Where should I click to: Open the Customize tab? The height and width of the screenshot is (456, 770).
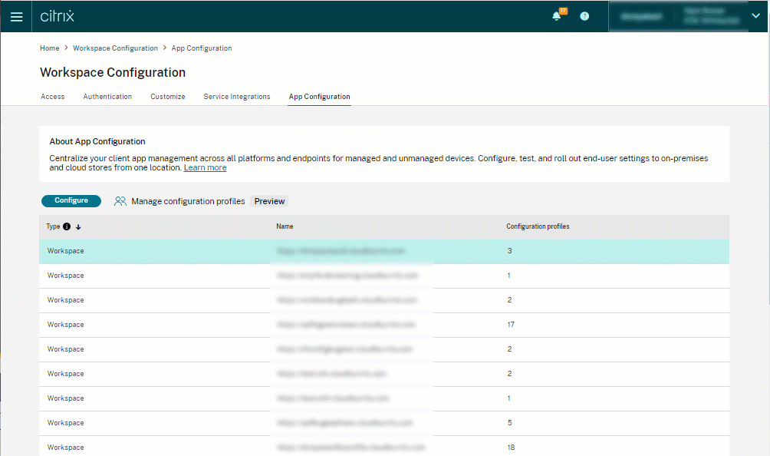pyautogui.click(x=167, y=97)
